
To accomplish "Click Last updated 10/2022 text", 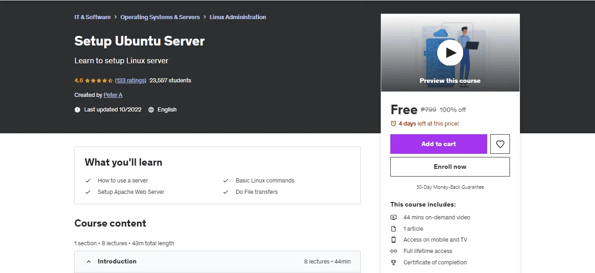I will [113, 110].
